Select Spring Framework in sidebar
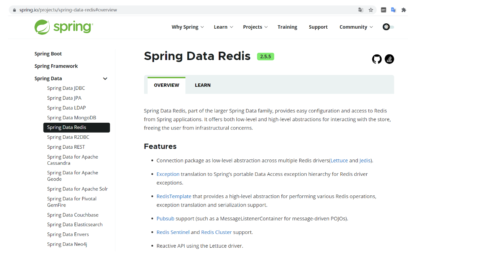Image resolution: width=489 pixels, height=255 pixels. point(56,66)
